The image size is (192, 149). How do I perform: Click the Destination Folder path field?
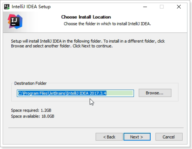[76, 93]
